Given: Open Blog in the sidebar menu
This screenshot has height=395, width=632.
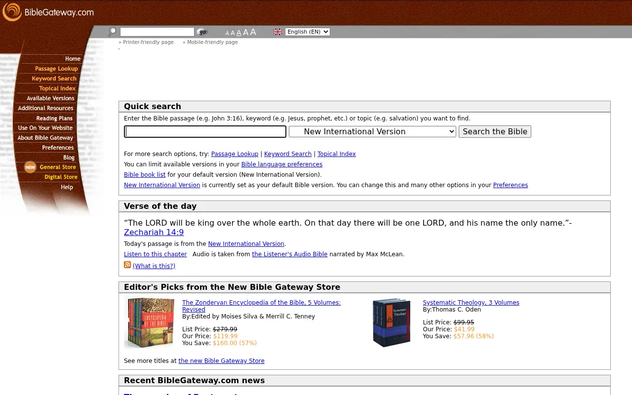Looking at the screenshot, I should (69, 158).
